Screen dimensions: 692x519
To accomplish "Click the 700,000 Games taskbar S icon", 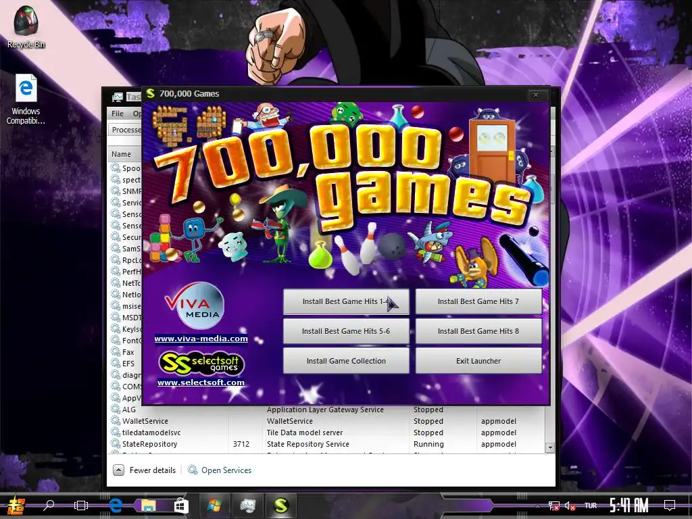I will (281, 505).
